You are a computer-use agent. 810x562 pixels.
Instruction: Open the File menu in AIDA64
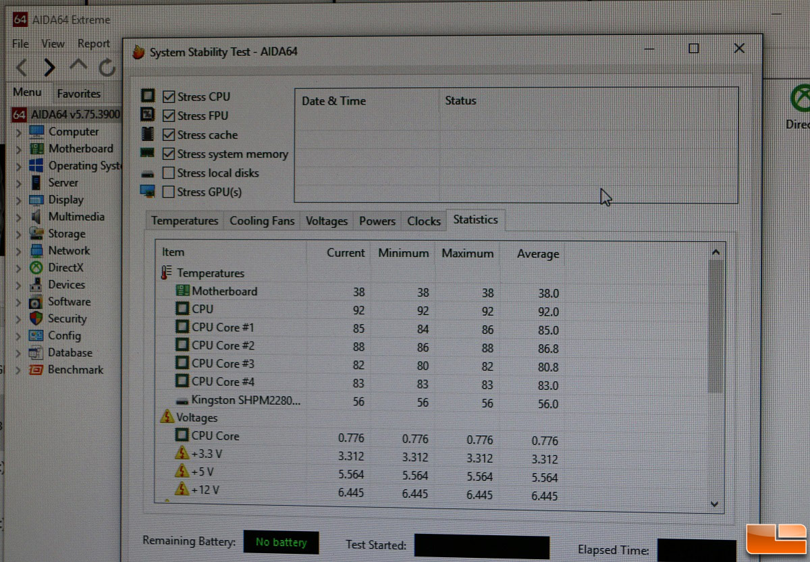(x=21, y=43)
